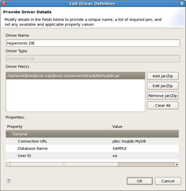This screenshot has width=186, height=191.
Task: Click Remove Jar/Zip button
Action: coord(163,95)
